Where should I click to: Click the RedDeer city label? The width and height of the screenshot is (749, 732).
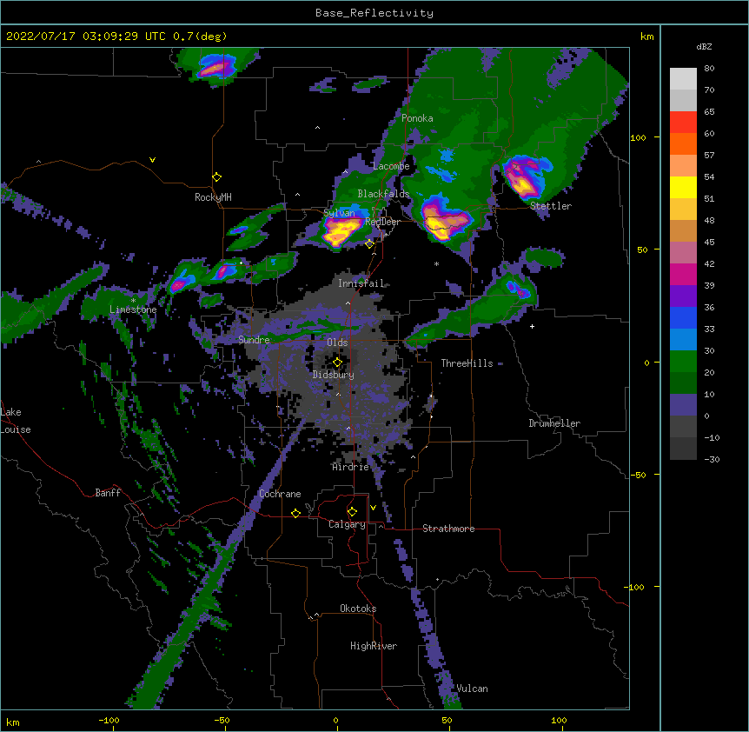point(382,222)
